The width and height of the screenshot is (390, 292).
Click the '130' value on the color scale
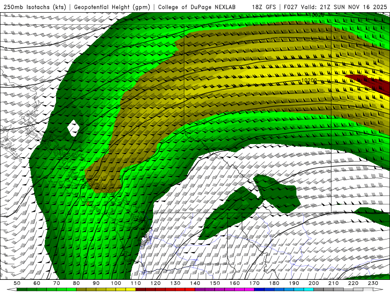coord(175,283)
